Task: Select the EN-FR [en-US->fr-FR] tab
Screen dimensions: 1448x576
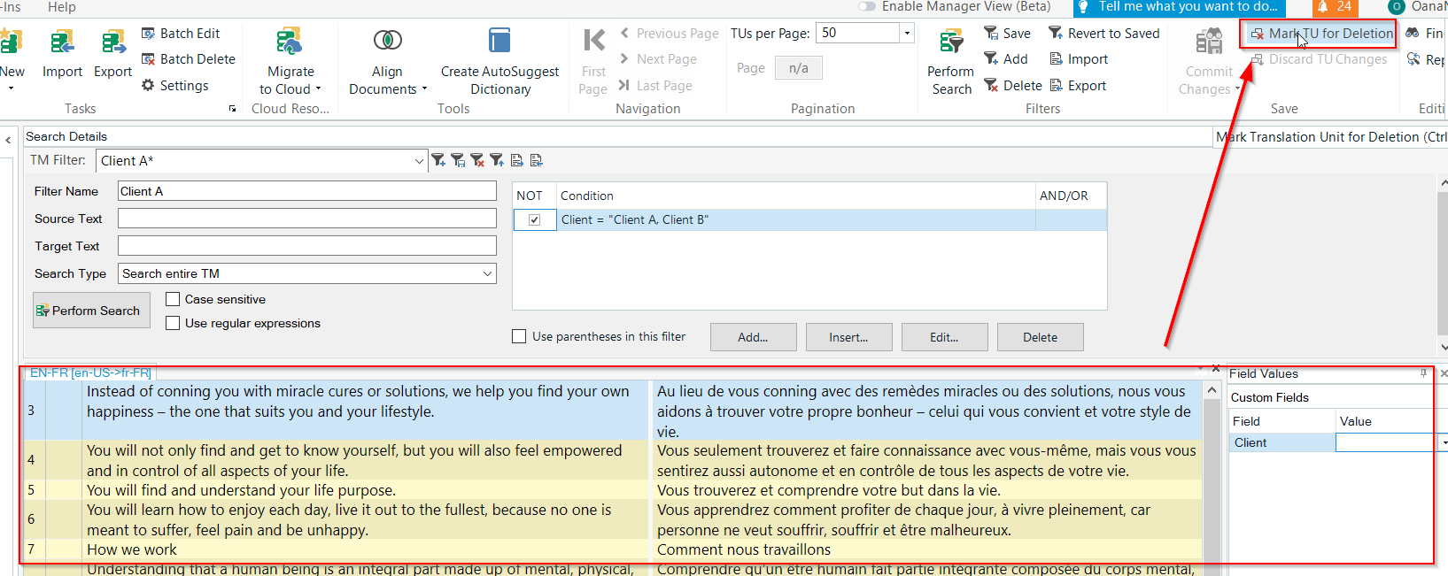Action: [x=90, y=372]
